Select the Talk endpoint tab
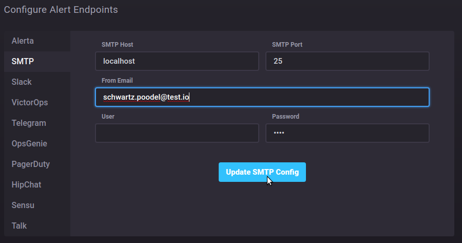Screen dimensions: 462x243 (19, 226)
